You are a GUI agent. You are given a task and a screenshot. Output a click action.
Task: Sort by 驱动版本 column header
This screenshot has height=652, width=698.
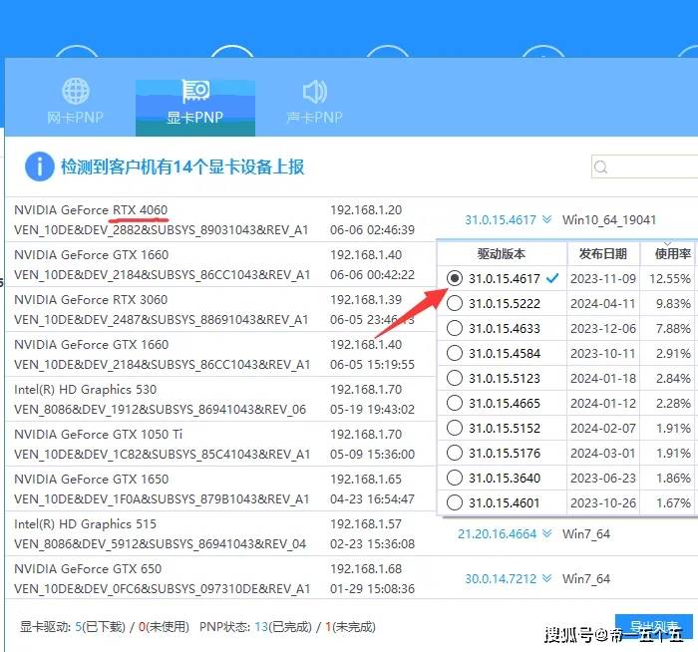tap(502, 253)
